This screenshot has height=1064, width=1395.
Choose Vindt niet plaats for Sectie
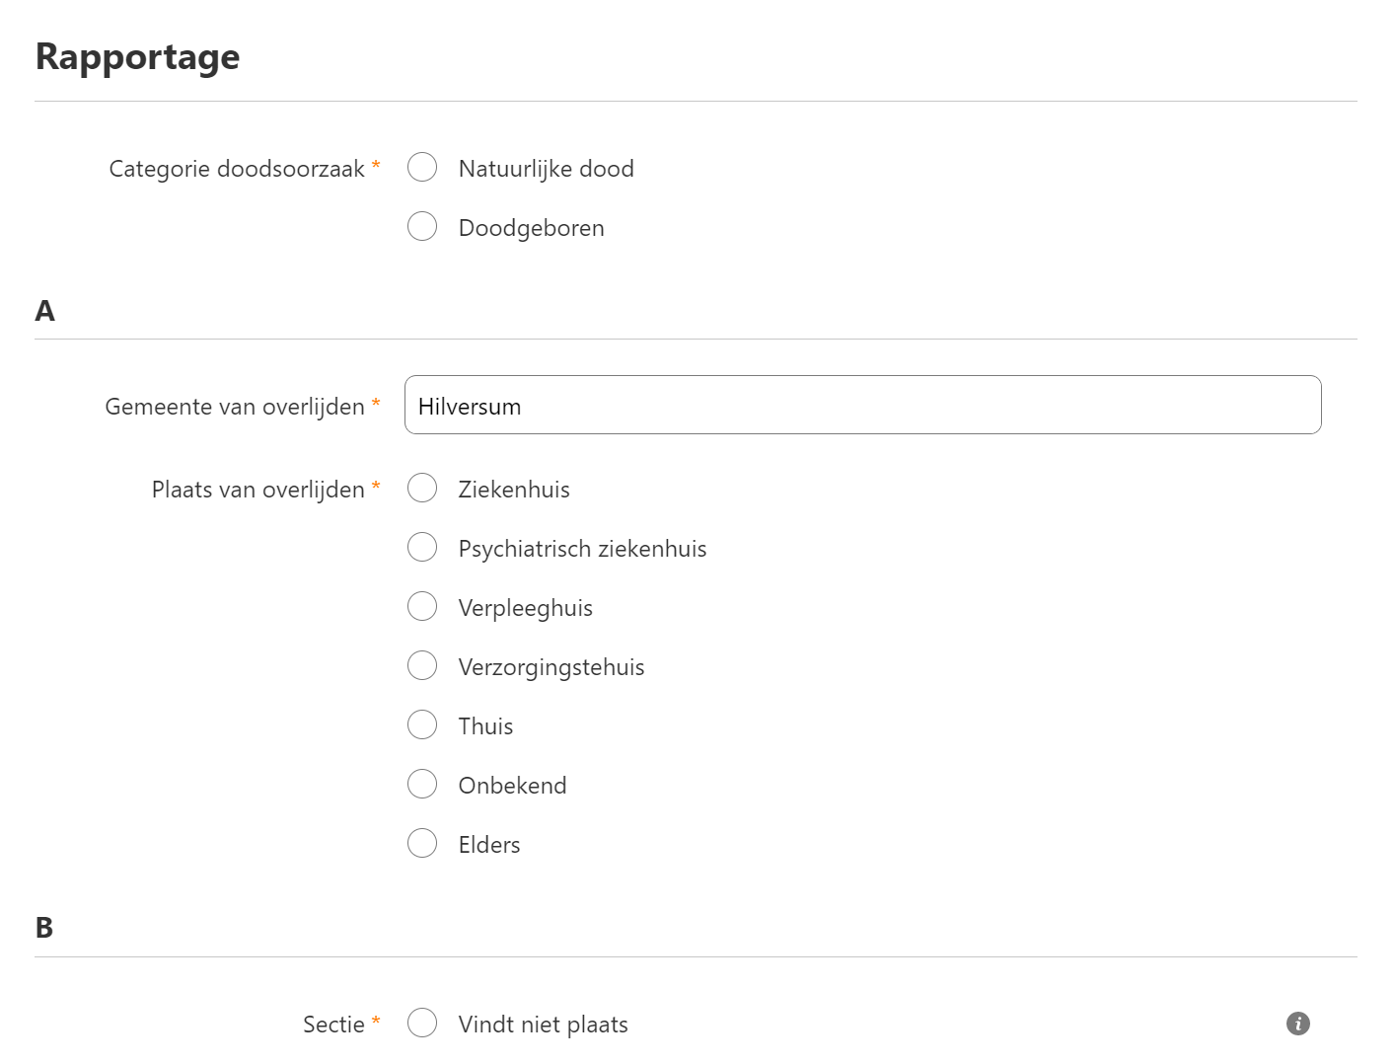pyautogui.click(x=422, y=1024)
